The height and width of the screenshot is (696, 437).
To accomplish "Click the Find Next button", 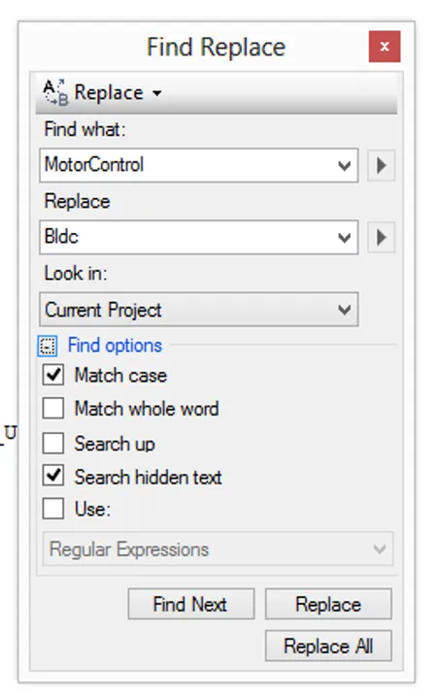I will [191, 604].
